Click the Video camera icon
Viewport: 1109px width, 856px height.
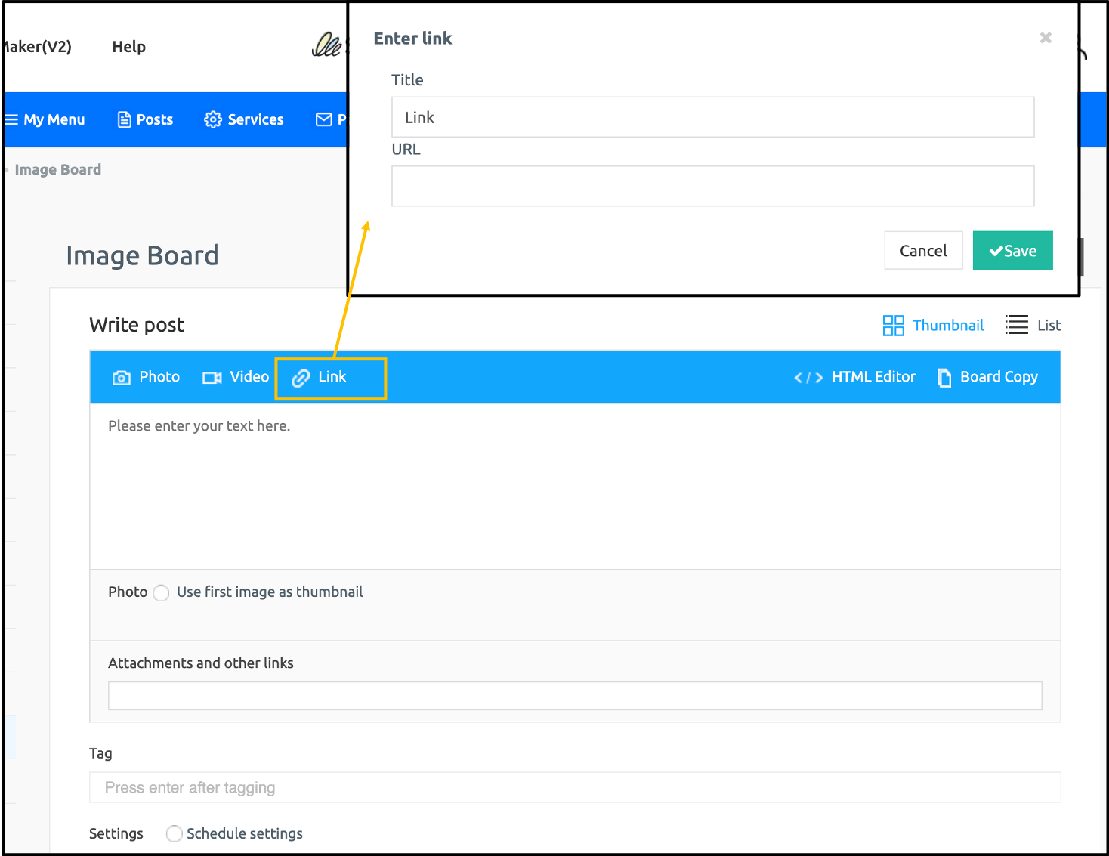tap(212, 378)
